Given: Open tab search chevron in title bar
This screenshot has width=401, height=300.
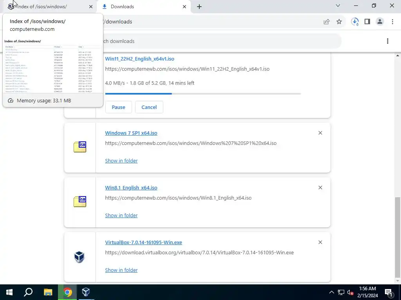Looking at the screenshot, I should pos(338,5).
